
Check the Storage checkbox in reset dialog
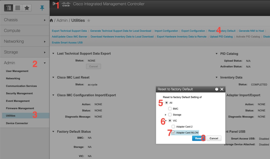click(x=170, y=115)
